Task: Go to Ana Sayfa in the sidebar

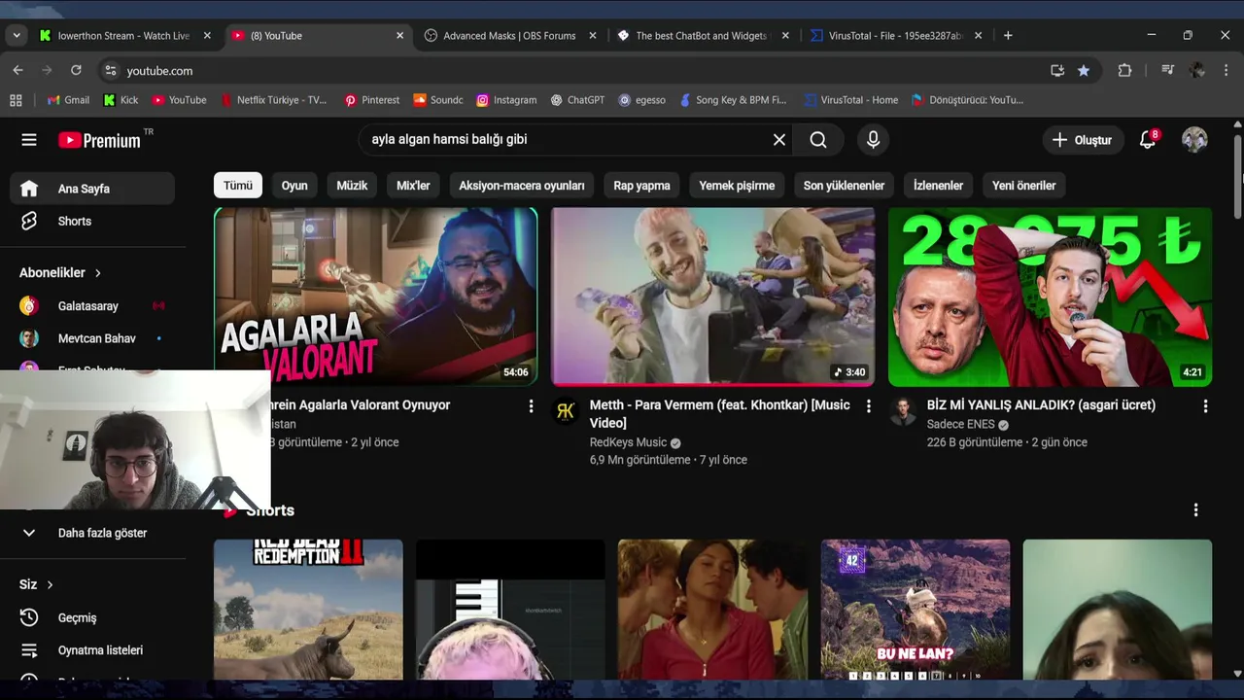Action: pos(92,189)
